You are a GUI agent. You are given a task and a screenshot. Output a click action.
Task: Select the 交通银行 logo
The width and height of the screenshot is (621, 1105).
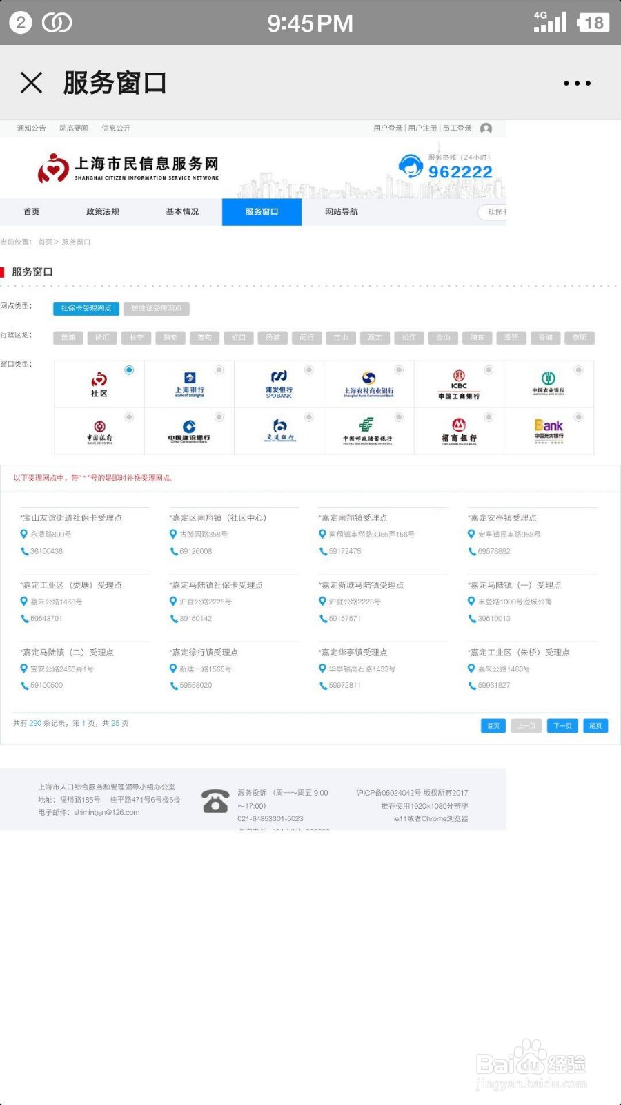click(x=279, y=430)
